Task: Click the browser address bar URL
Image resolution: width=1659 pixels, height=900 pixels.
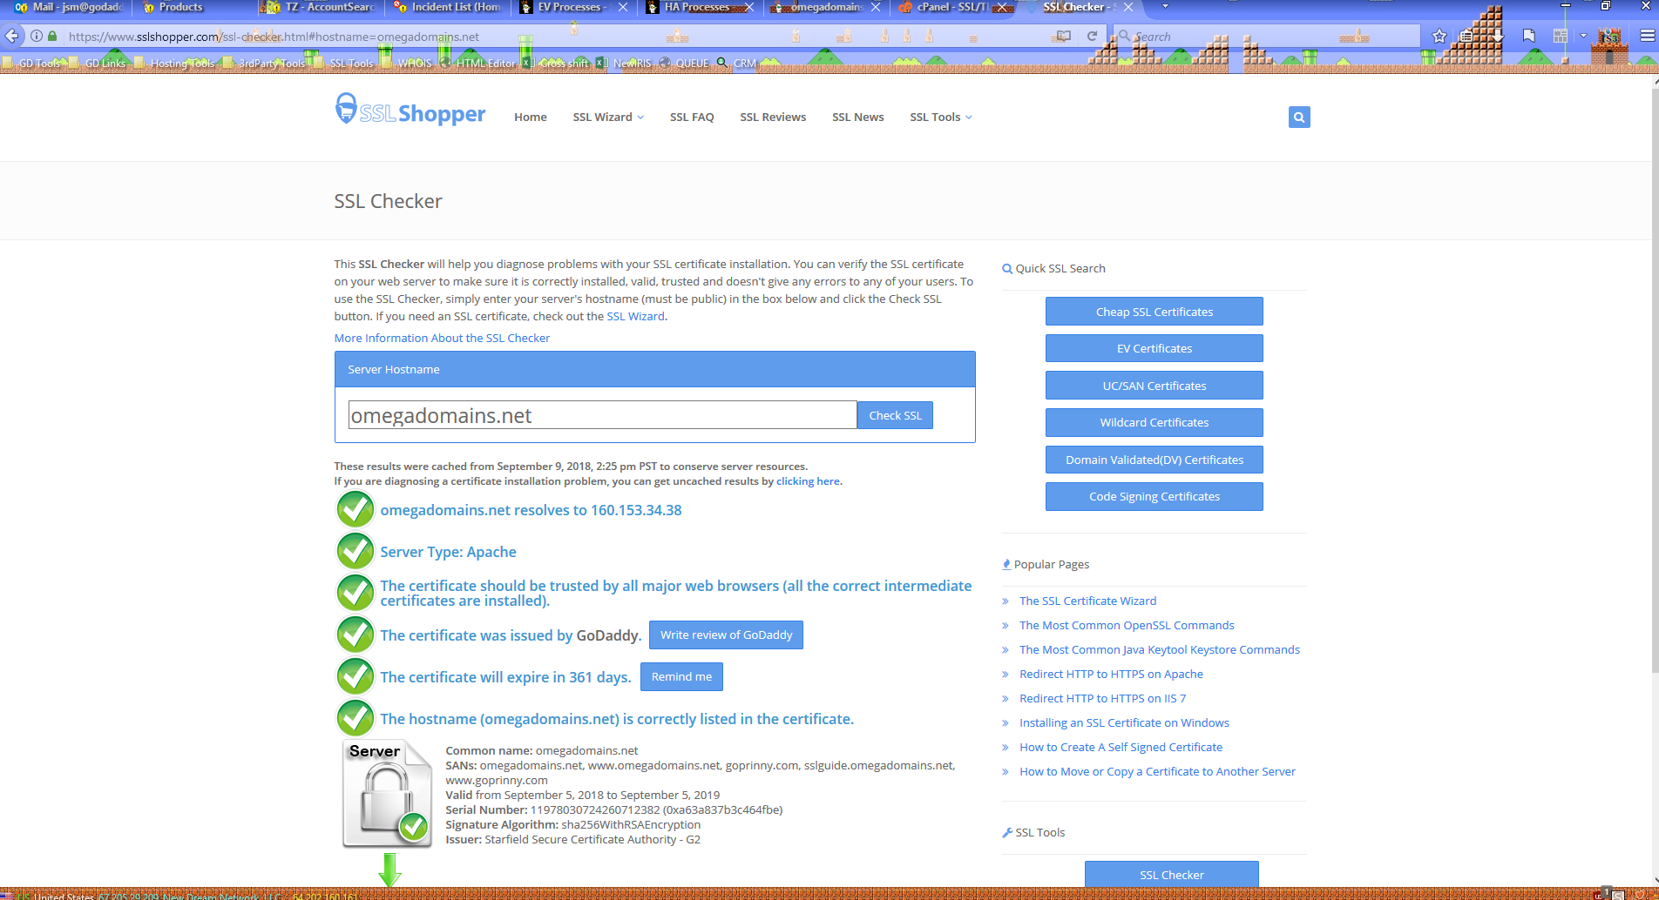Action: click(x=558, y=37)
